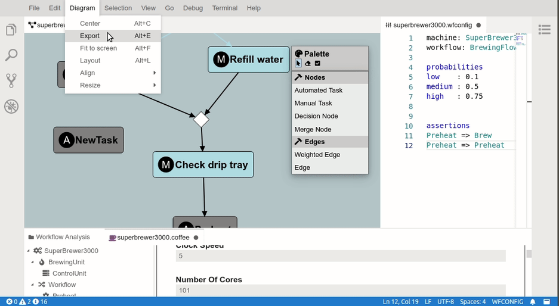Viewport: 559px width, 306px height.
Task: Toggle the validation checkmark tool in the Palette
Action: (317, 63)
